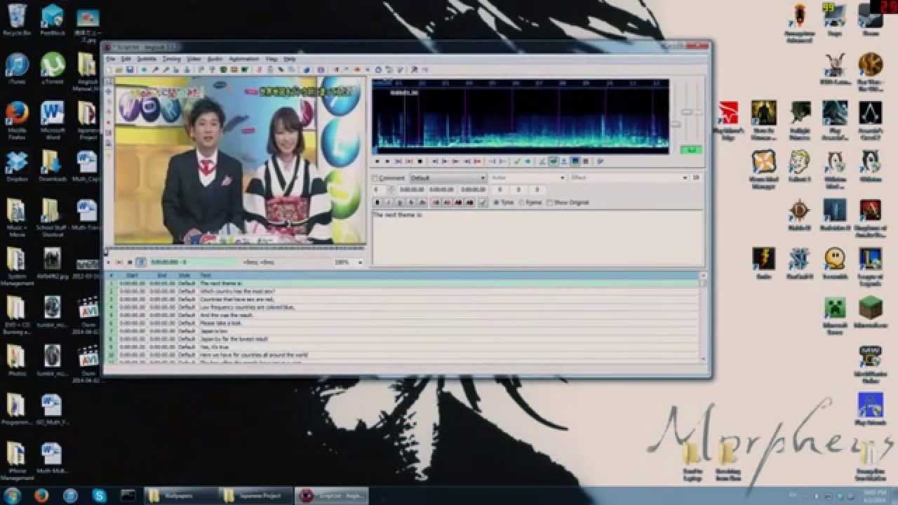Commit audio changes with green check
The width and height of the screenshot is (898, 505).
point(518,161)
